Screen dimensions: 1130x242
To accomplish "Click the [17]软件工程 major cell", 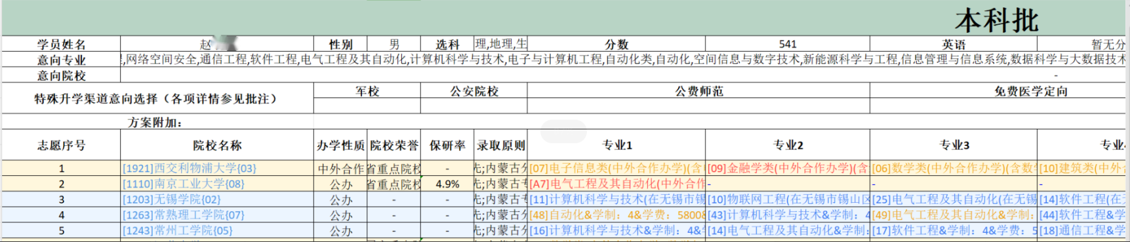I will (954, 230).
